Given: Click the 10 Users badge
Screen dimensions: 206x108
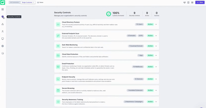Looking at the screenshot, I should (x=139, y=24).
